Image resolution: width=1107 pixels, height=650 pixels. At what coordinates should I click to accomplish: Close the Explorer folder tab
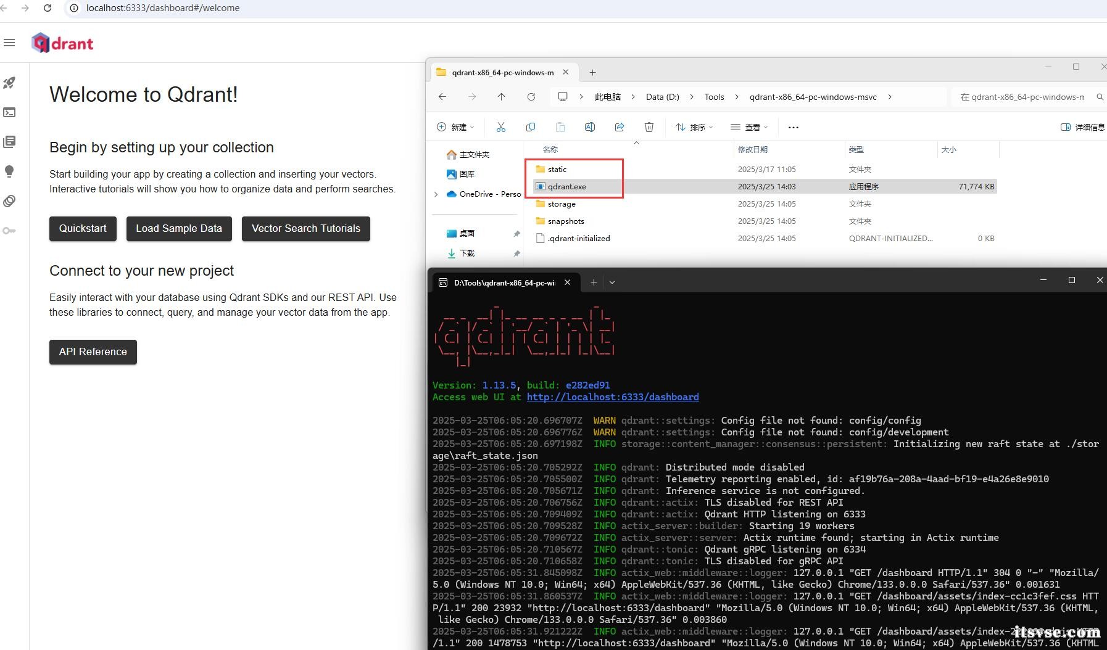tap(566, 72)
